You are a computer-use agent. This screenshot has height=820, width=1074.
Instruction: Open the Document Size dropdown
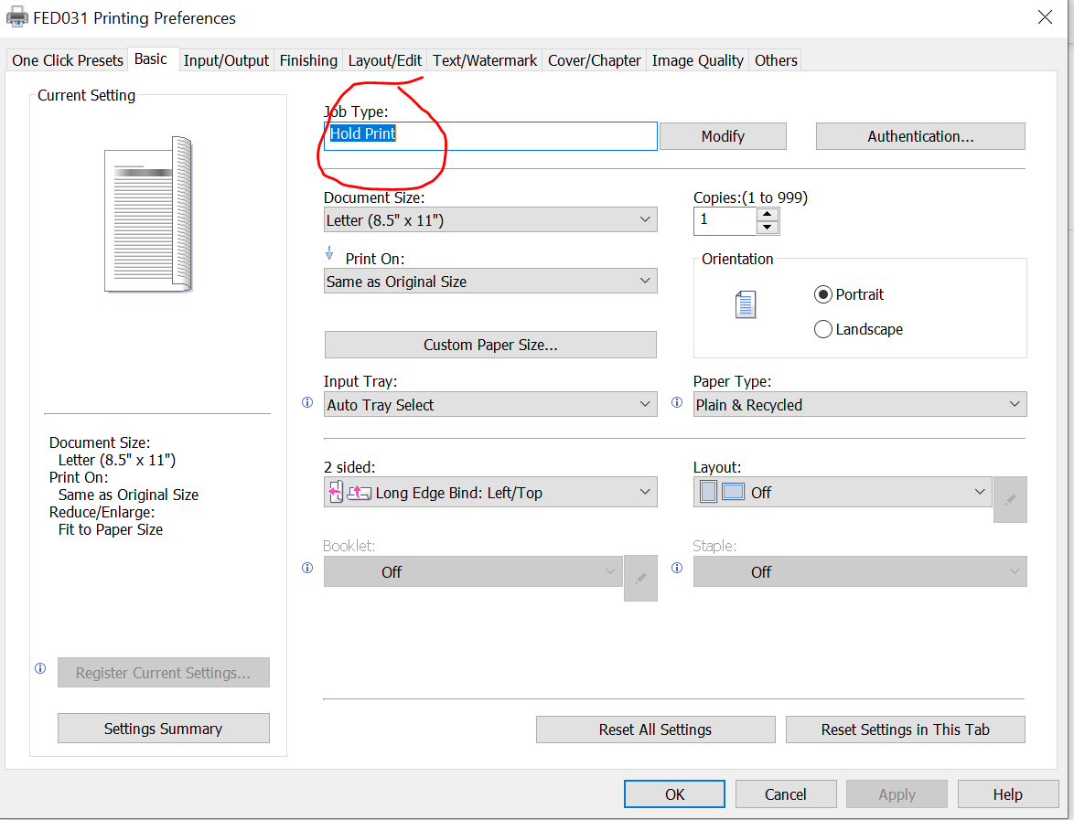click(x=490, y=219)
